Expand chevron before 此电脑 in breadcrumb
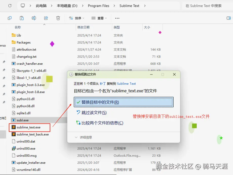The image size is (233, 175). click(x=30, y=6)
